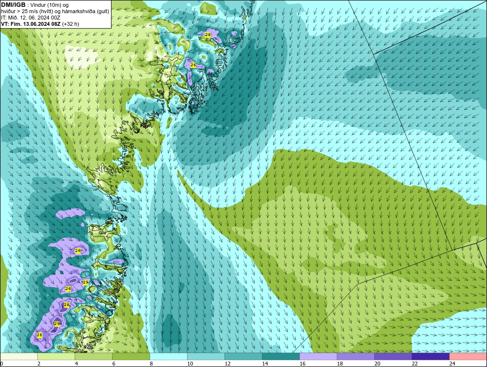Click the legend scale value '10'

(190, 364)
